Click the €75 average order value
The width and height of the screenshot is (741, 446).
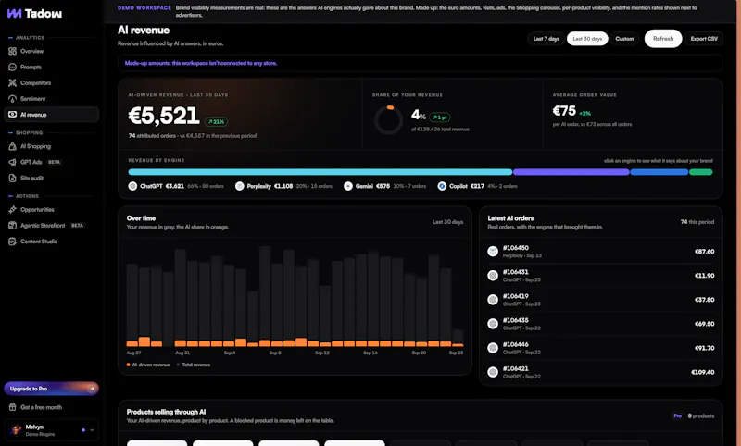click(564, 111)
